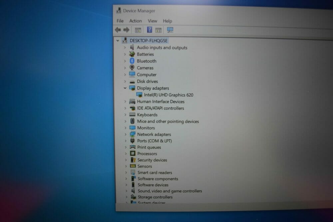Click the Show/Hide console tree toolbar icon
The width and height of the screenshot is (333, 222).
coord(138,30)
